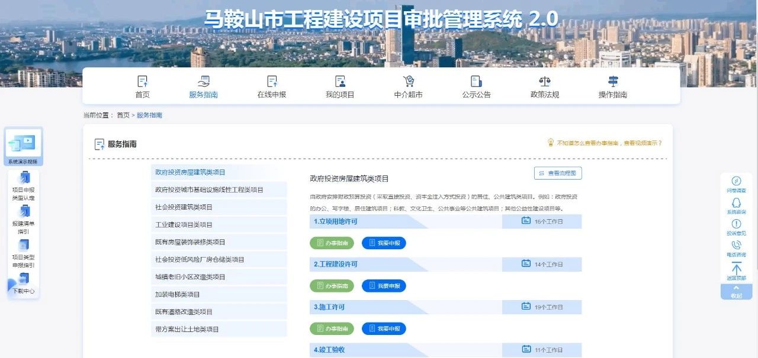Open the 系统演示视频 demo video icon
Image resolution: width=758 pixels, height=358 pixels.
[23, 144]
